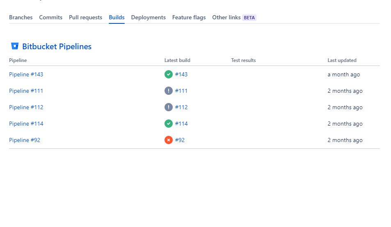The width and height of the screenshot is (391, 227).
Task: Open Pipeline #111 link
Action: click(x=26, y=91)
